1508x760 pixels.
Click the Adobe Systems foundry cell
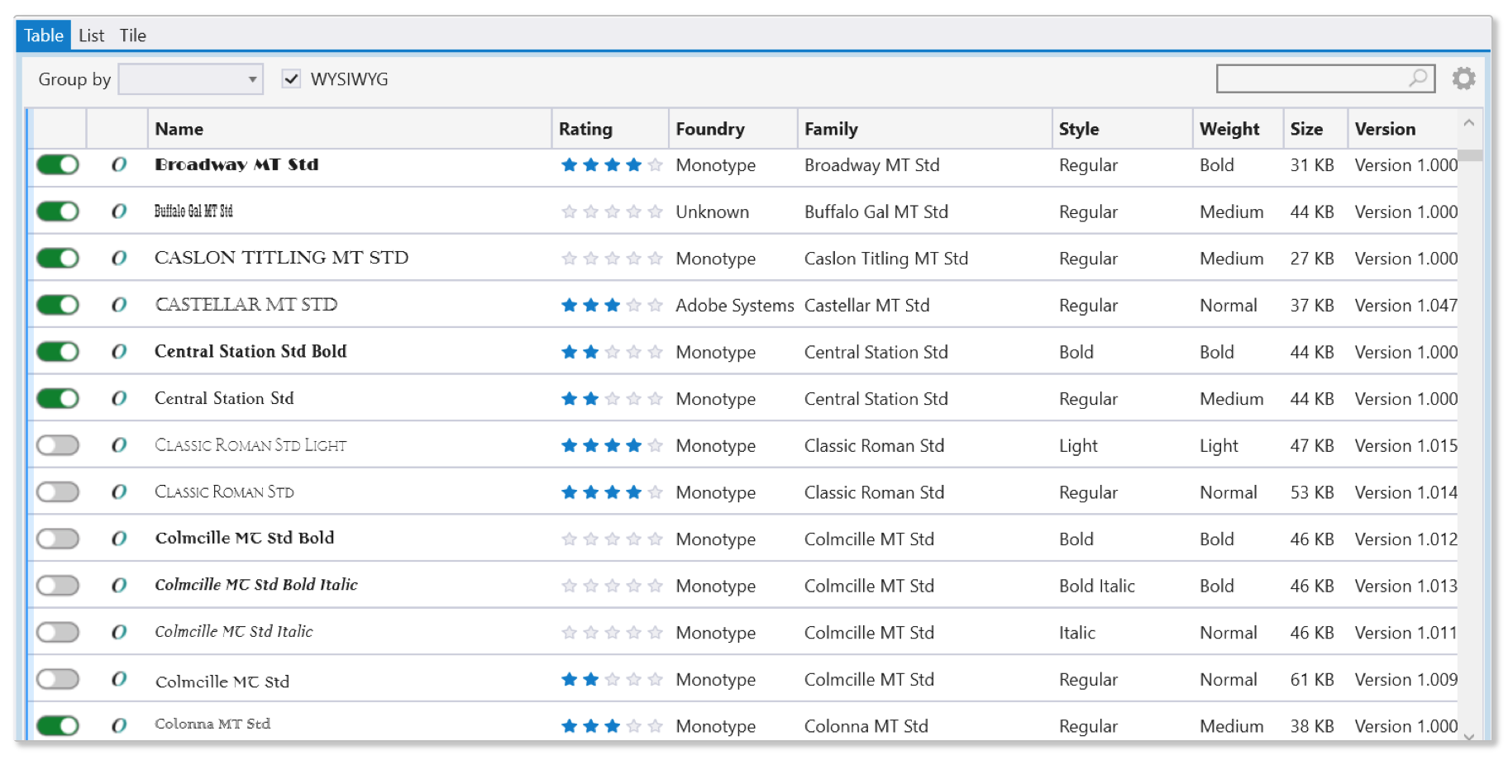click(734, 306)
